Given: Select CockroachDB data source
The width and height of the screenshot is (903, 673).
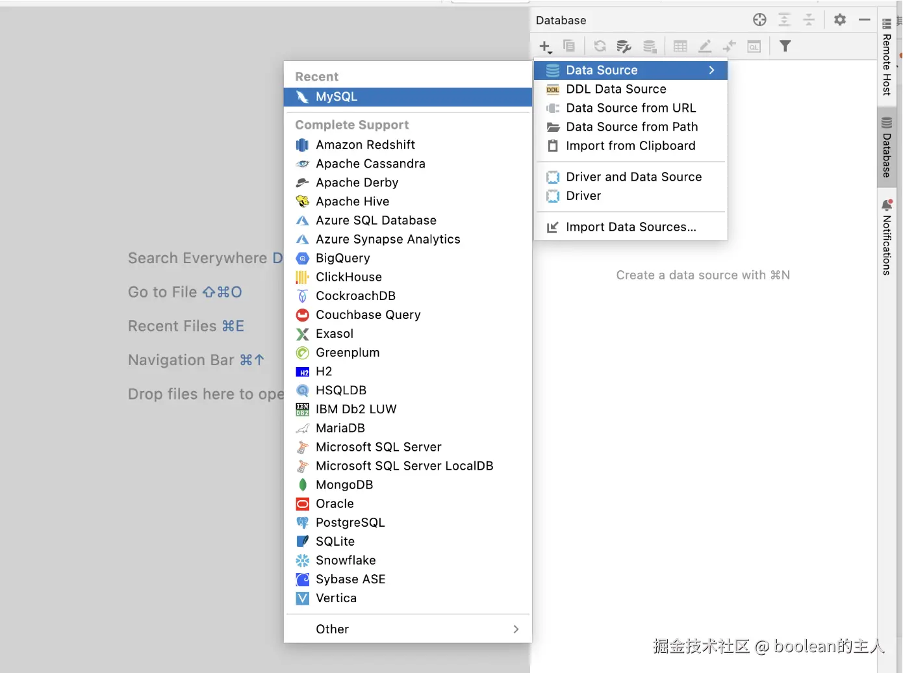Looking at the screenshot, I should point(408,296).
